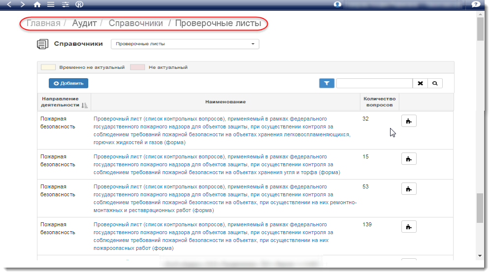Open Справочники in the breadcrumb
Viewport: 492px width, 275px height.
[135, 23]
